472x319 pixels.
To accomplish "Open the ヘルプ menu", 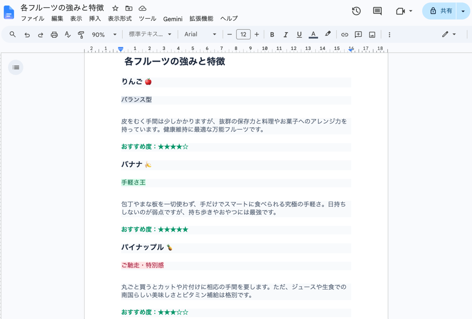I will tap(229, 19).
